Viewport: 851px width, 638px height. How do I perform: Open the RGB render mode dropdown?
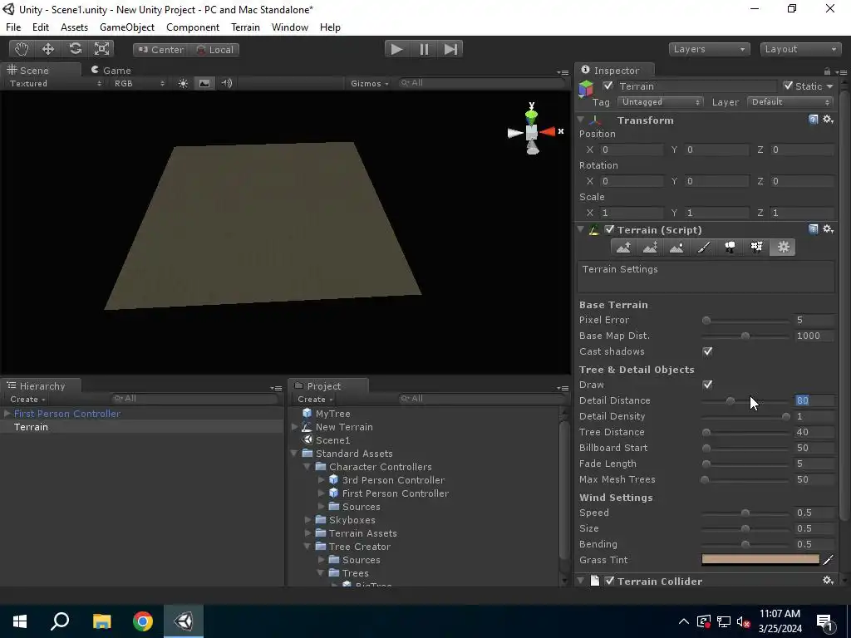(x=139, y=84)
